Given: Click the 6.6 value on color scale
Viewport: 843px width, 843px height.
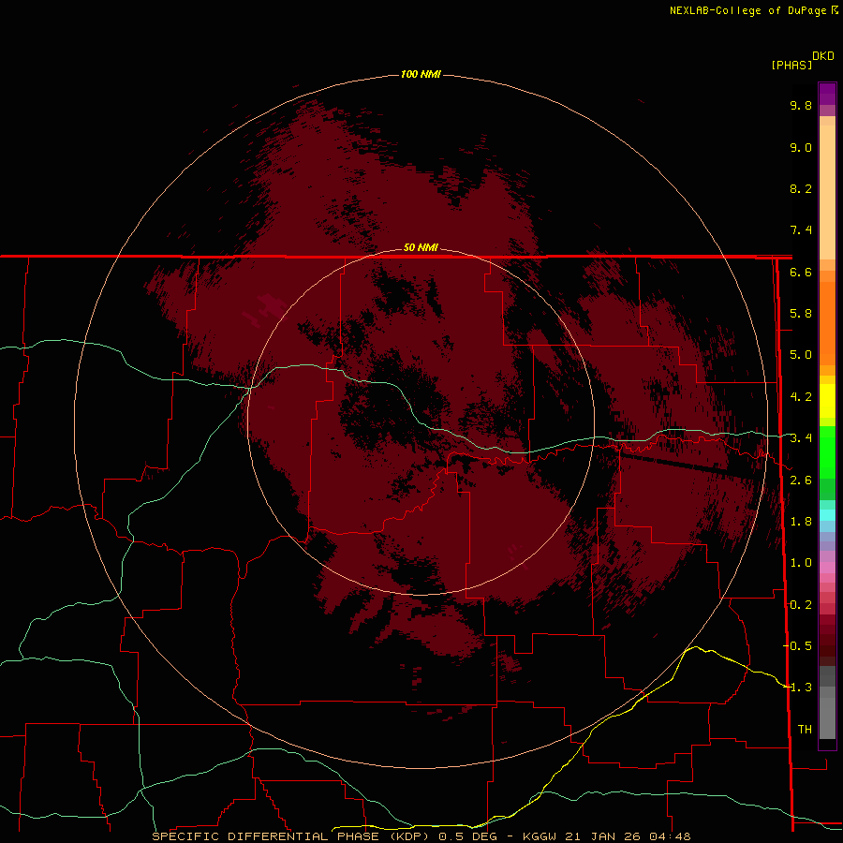Looking at the screenshot, I should point(801,272).
